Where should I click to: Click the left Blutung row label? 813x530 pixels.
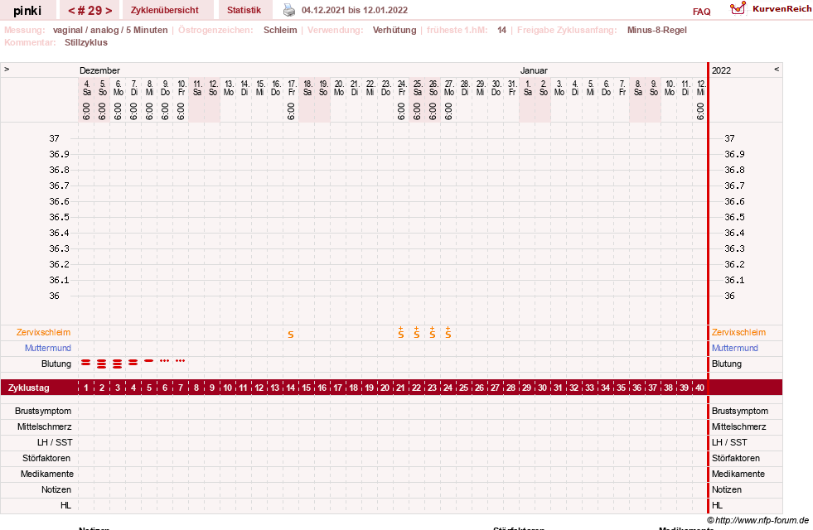click(x=56, y=364)
